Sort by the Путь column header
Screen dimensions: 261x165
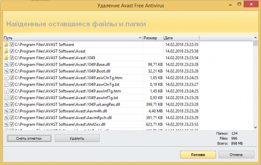pyautogui.click(x=73, y=38)
